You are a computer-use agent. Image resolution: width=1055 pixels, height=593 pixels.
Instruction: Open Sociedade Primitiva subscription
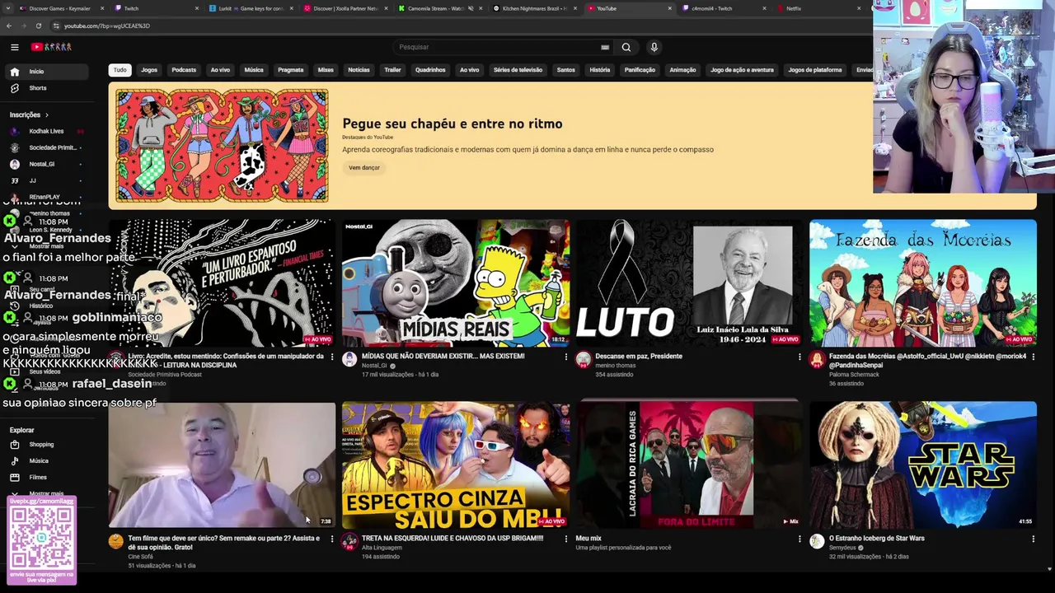(46, 148)
